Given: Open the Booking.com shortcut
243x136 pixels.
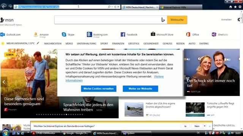Looking at the screenshot, I should point(97,35).
